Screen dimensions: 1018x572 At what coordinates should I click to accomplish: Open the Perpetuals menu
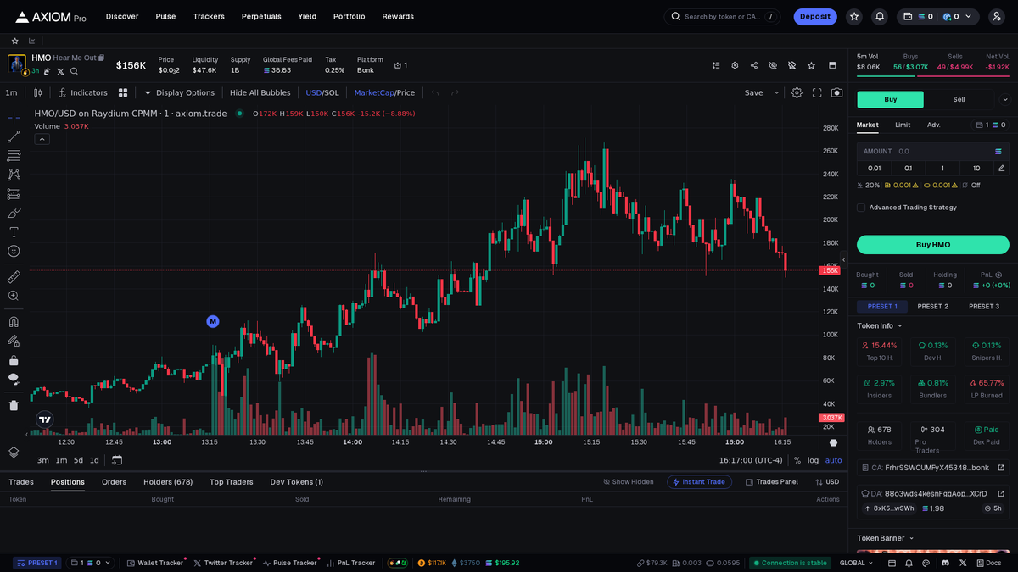click(261, 16)
